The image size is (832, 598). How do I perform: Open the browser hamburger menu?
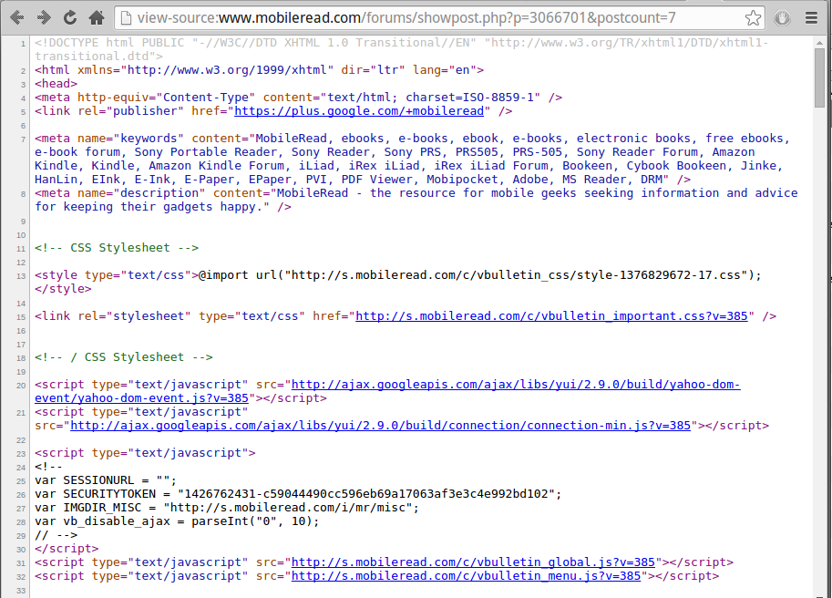(x=811, y=18)
